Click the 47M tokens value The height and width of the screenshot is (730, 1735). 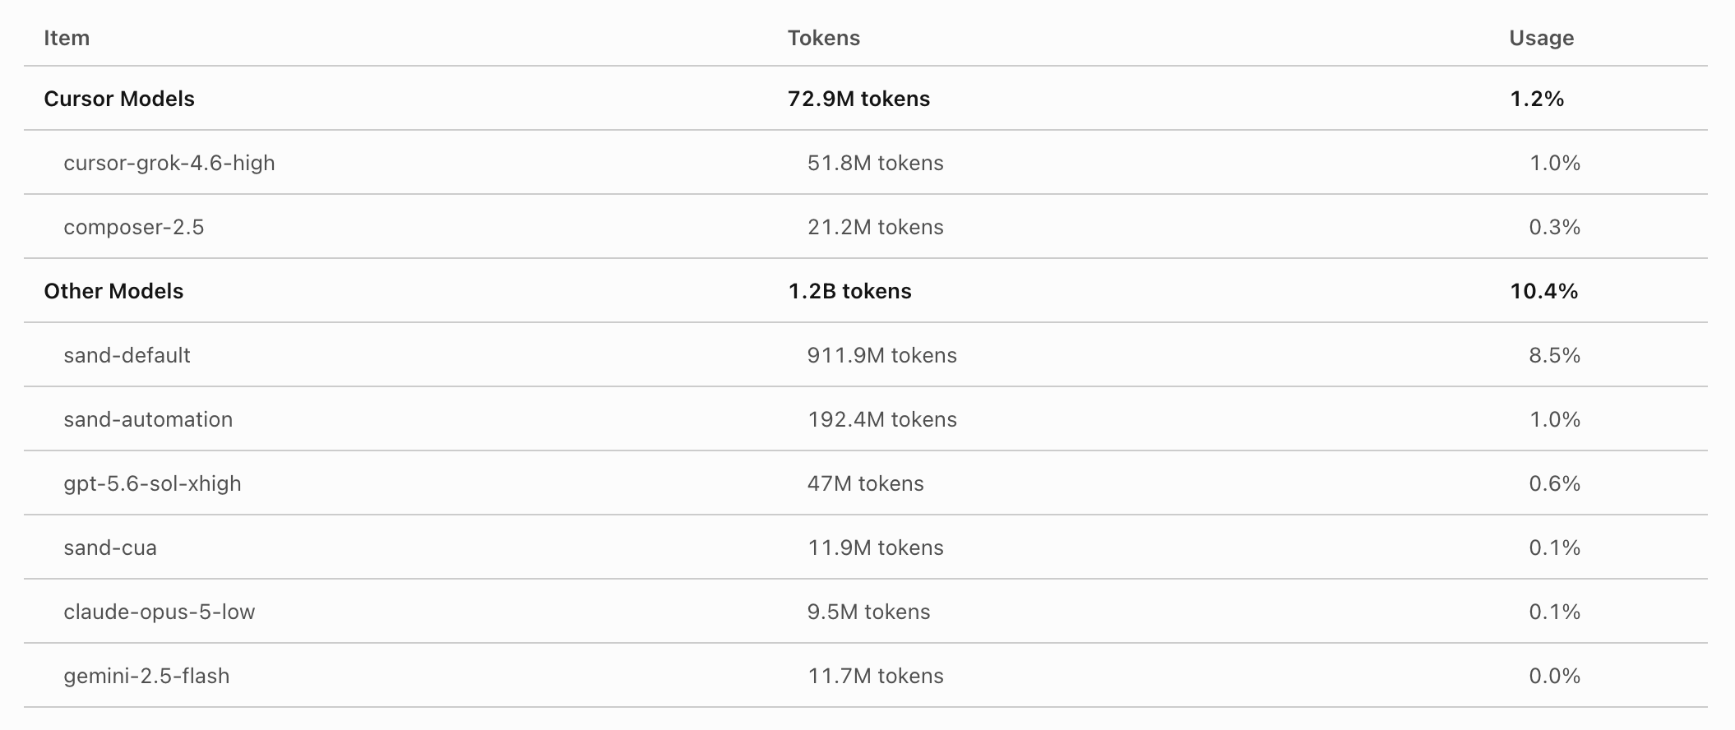pos(866,483)
